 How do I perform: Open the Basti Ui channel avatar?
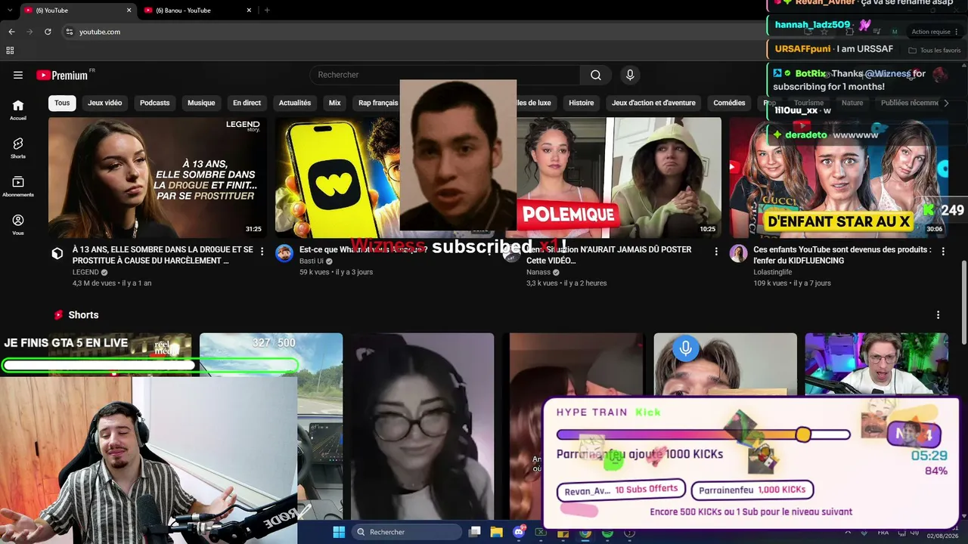(x=284, y=253)
